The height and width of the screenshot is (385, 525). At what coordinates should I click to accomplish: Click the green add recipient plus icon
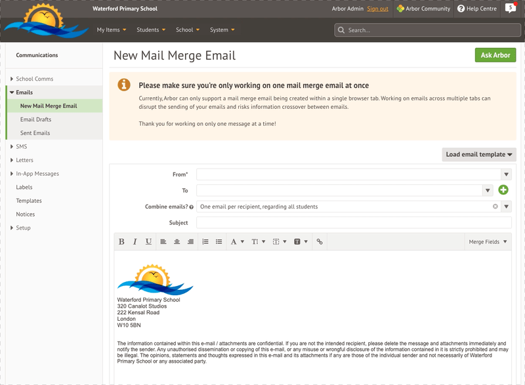[503, 190]
